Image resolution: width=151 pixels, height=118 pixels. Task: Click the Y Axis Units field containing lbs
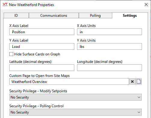[x=109, y=46]
